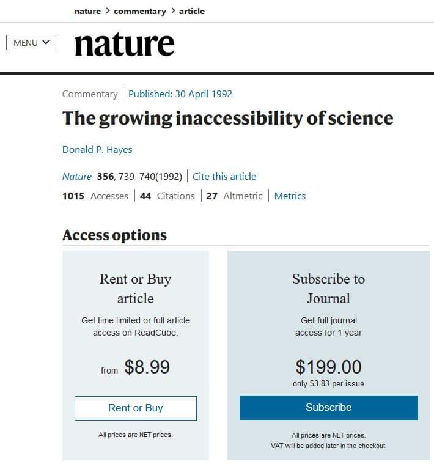The image size is (434, 464).
Task: Click author name Donald P. Hayes
Action: [x=97, y=150]
